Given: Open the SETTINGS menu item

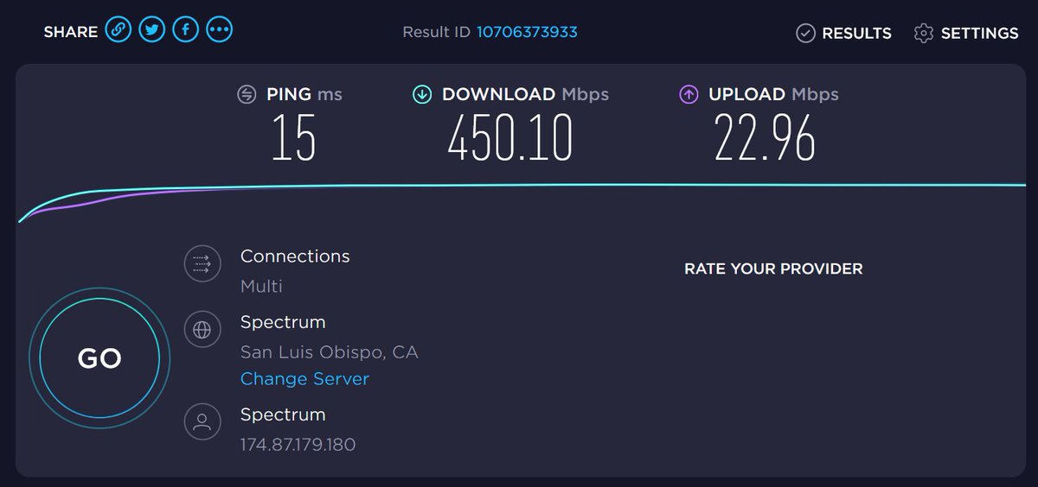Looking at the screenshot, I should click(x=979, y=33).
